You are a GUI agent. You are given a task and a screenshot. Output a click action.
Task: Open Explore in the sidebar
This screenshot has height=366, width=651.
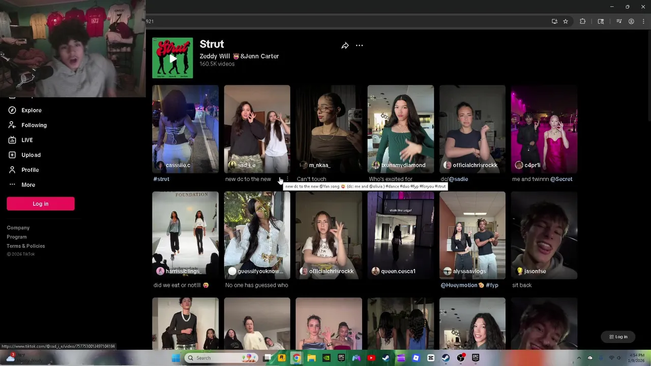32,110
